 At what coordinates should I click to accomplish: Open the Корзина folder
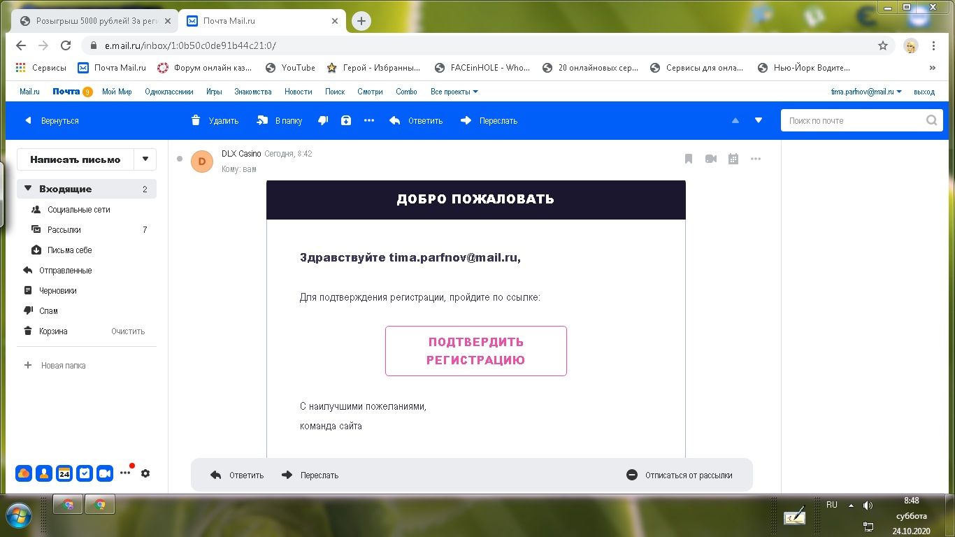[x=53, y=331]
